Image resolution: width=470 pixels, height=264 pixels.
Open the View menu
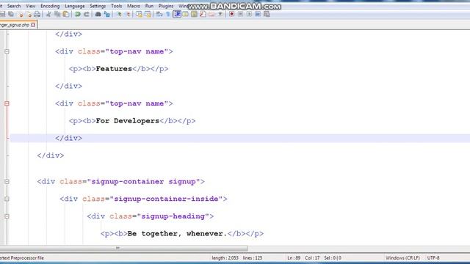point(31,6)
